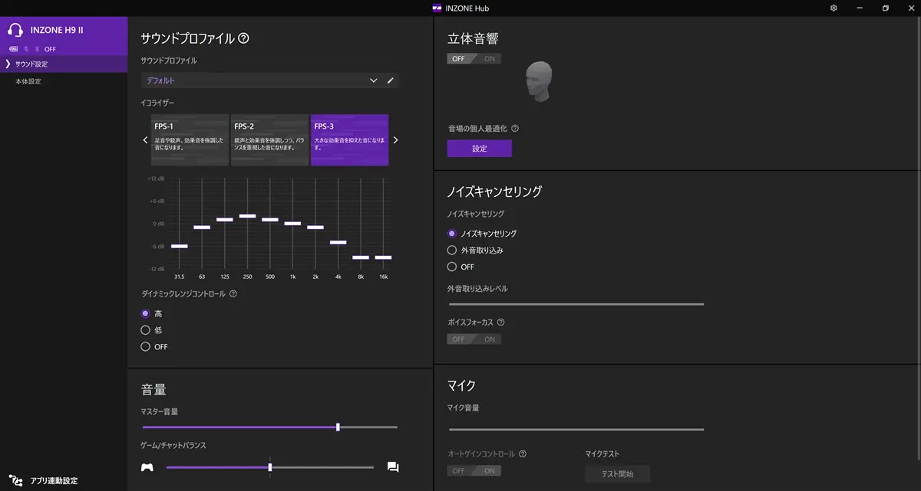Click the help icon next to ボイスフォーカス
Image resolution: width=921 pixels, height=491 pixels.
point(500,322)
